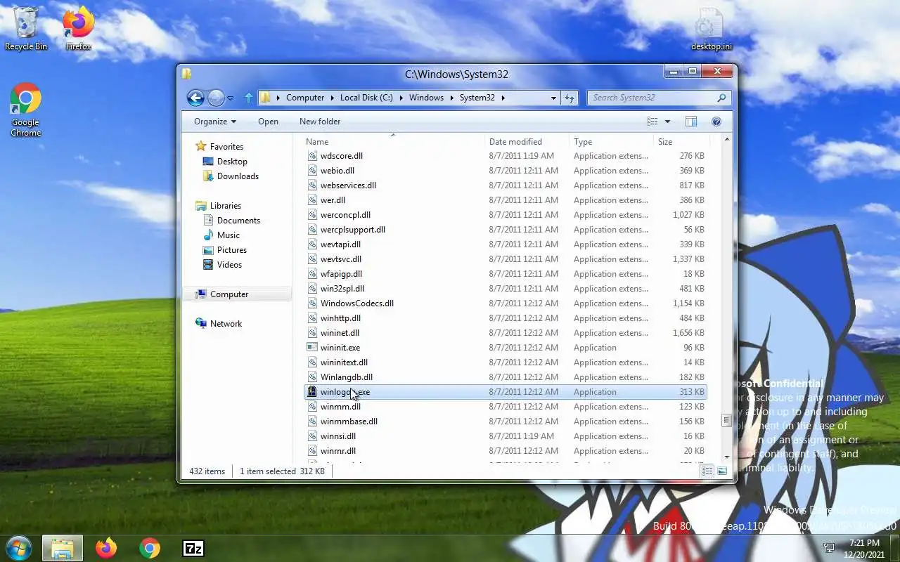This screenshot has height=562, width=900.
Task: Select the file named winhttp.dll
Action: coord(340,318)
